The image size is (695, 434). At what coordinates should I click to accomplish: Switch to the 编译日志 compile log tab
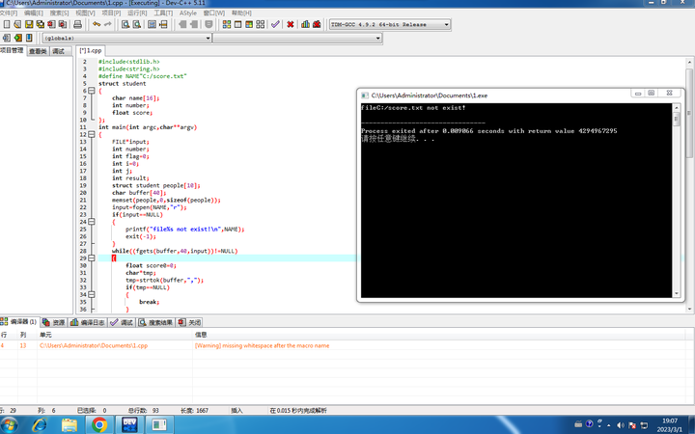coord(87,322)
